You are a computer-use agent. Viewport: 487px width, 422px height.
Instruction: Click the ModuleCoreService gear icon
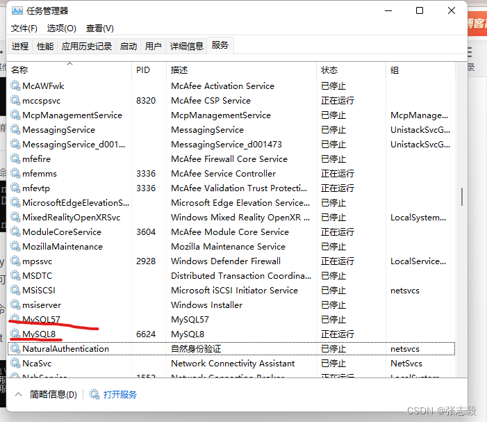coord(15,232)
